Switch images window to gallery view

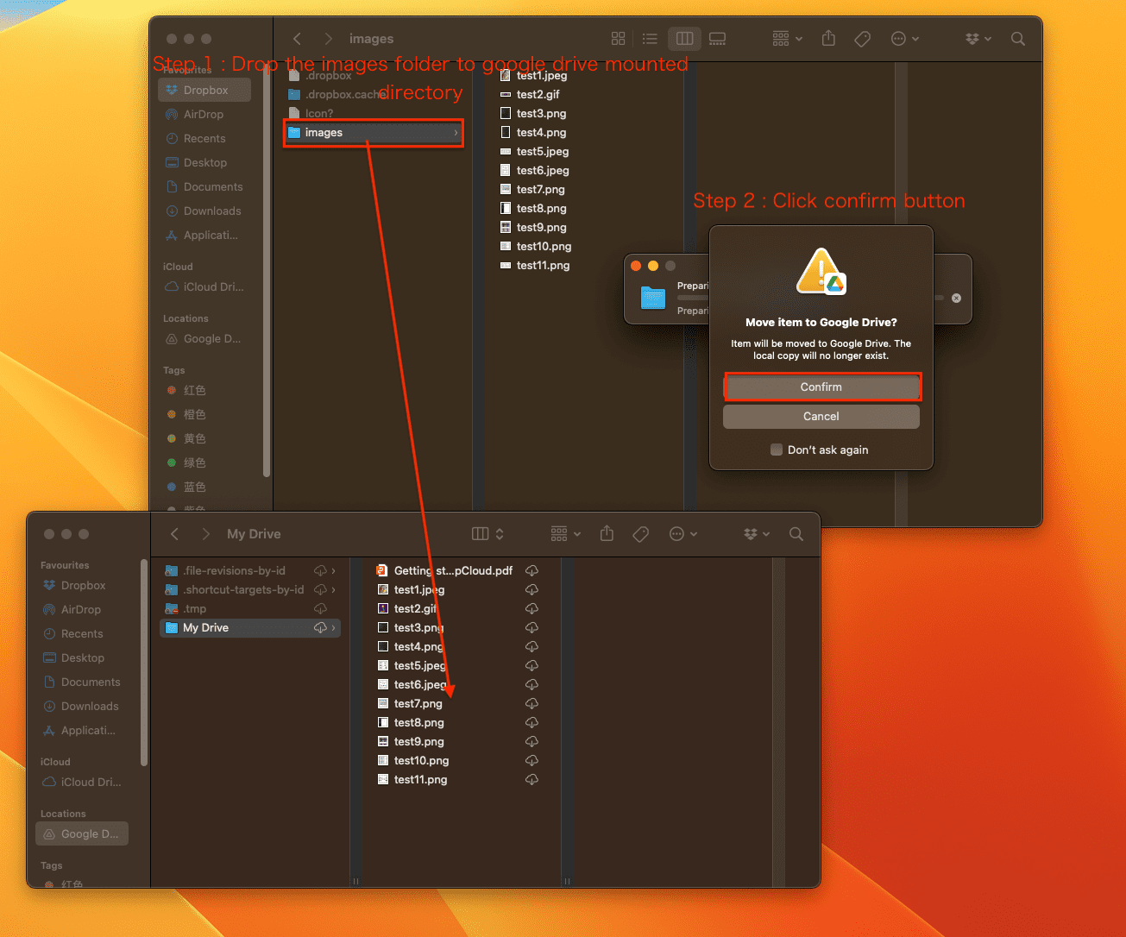point(717,39)
